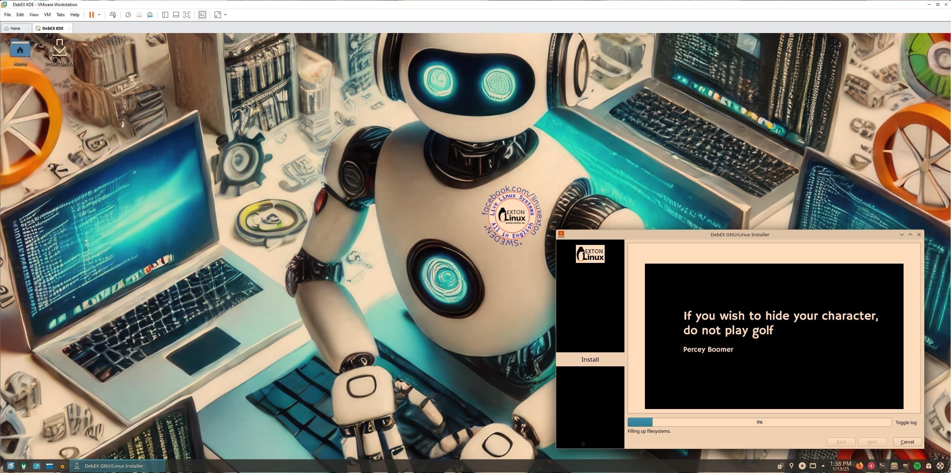951x473 pixels.
Task: Toggle the thumbnail bar icon in VMware toolbar
Action: point(176,15)
